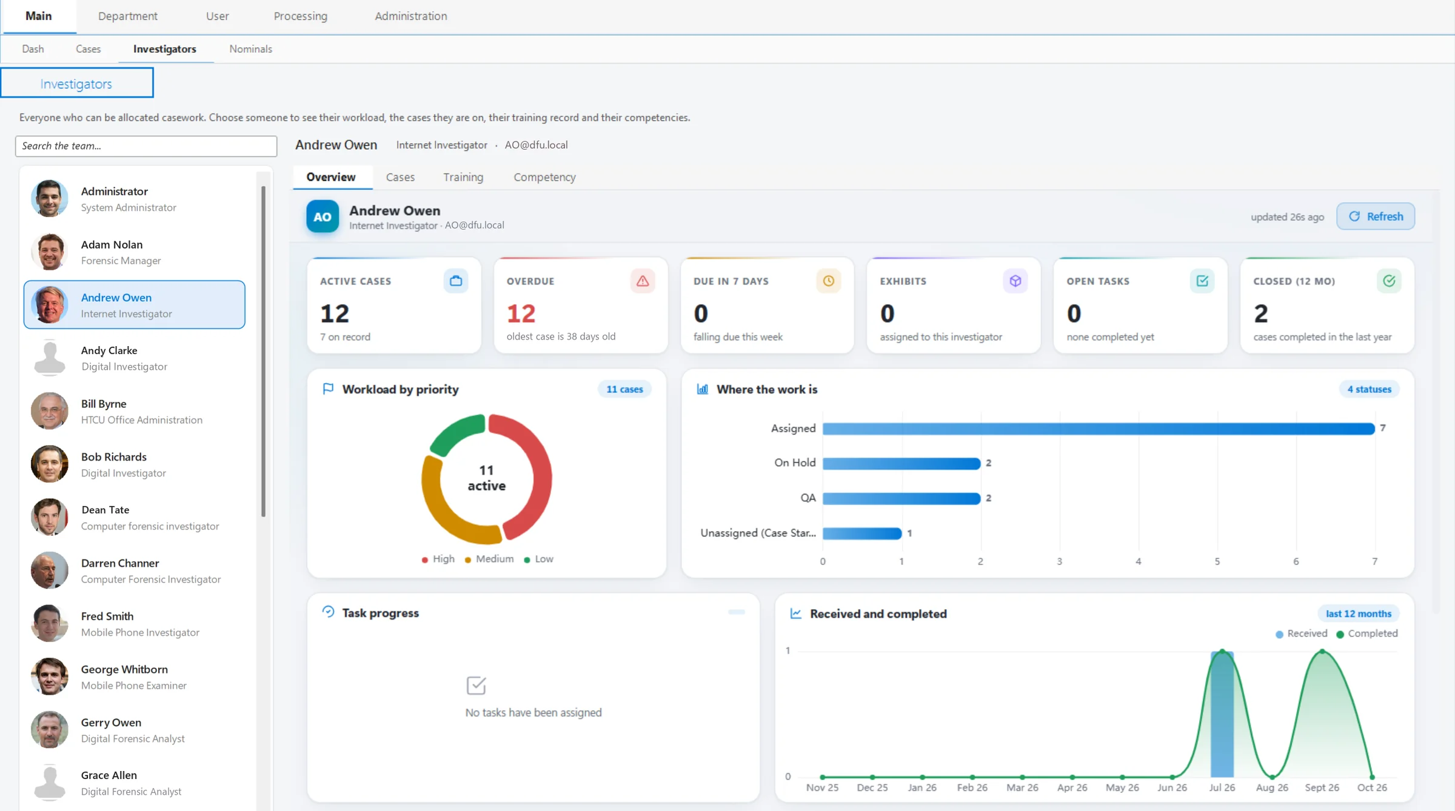
Task: Open the Nominals sub-tab
Action: click(250, 49)
